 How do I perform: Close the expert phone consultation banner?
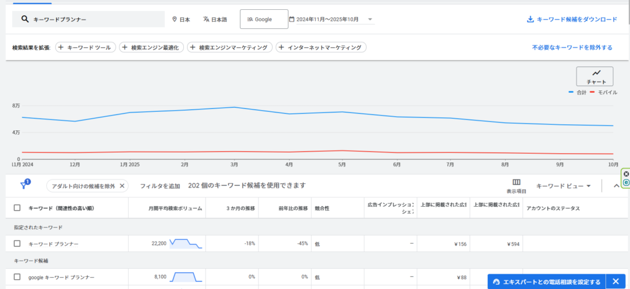[x=615, y=282]
